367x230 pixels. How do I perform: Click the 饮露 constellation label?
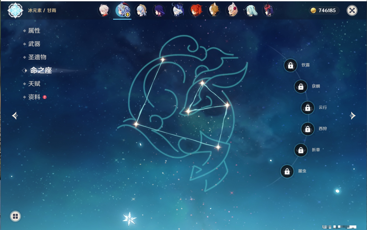click(305, 65)
